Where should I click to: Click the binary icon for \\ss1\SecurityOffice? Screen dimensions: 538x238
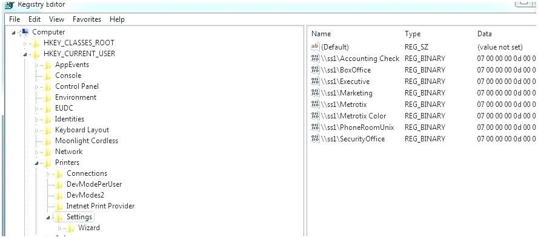[314, 138]
